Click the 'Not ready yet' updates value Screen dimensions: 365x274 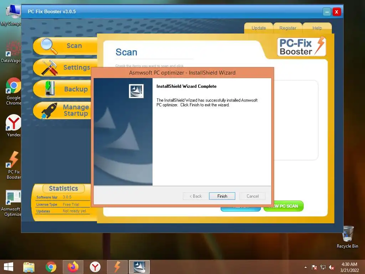(x=74, y=211)
